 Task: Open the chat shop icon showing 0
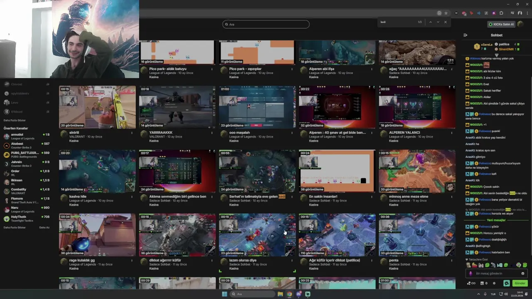(x=484, y=283)
